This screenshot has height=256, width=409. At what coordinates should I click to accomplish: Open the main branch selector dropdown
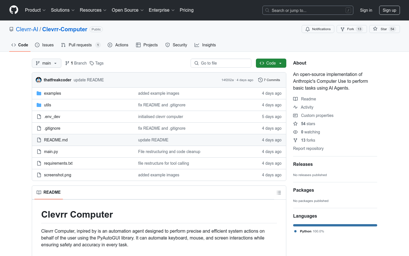tap(47, 63)
